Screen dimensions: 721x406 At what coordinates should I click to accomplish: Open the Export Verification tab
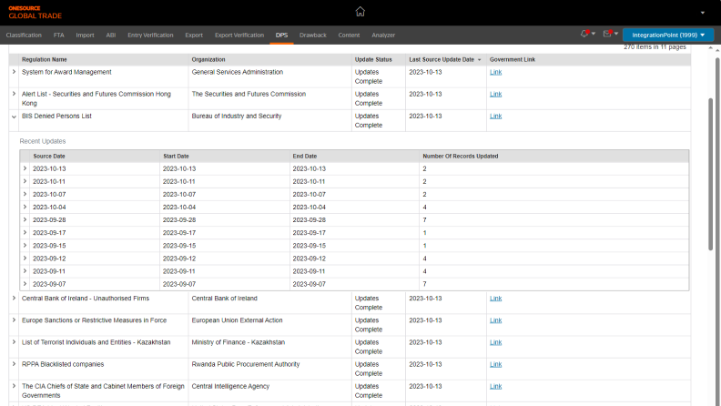pos(239,35)
